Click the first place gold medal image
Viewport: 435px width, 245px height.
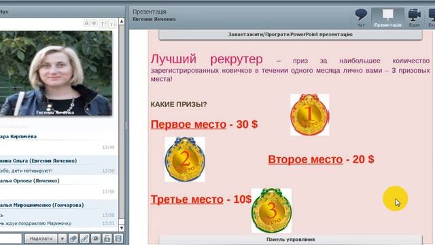[x=310, y=115]
